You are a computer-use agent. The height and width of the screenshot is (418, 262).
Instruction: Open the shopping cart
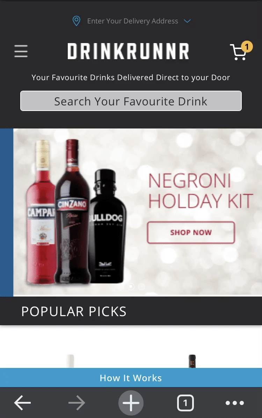238,53
